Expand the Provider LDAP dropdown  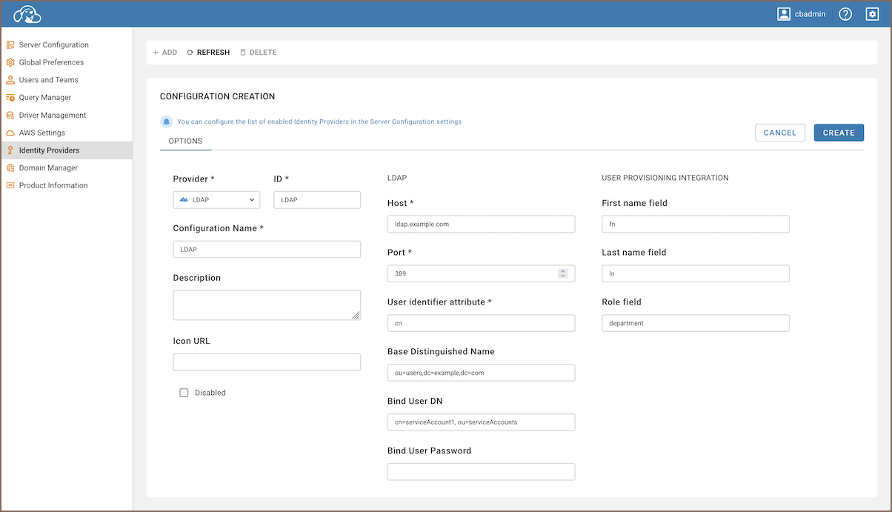click(x=216, y=200)
